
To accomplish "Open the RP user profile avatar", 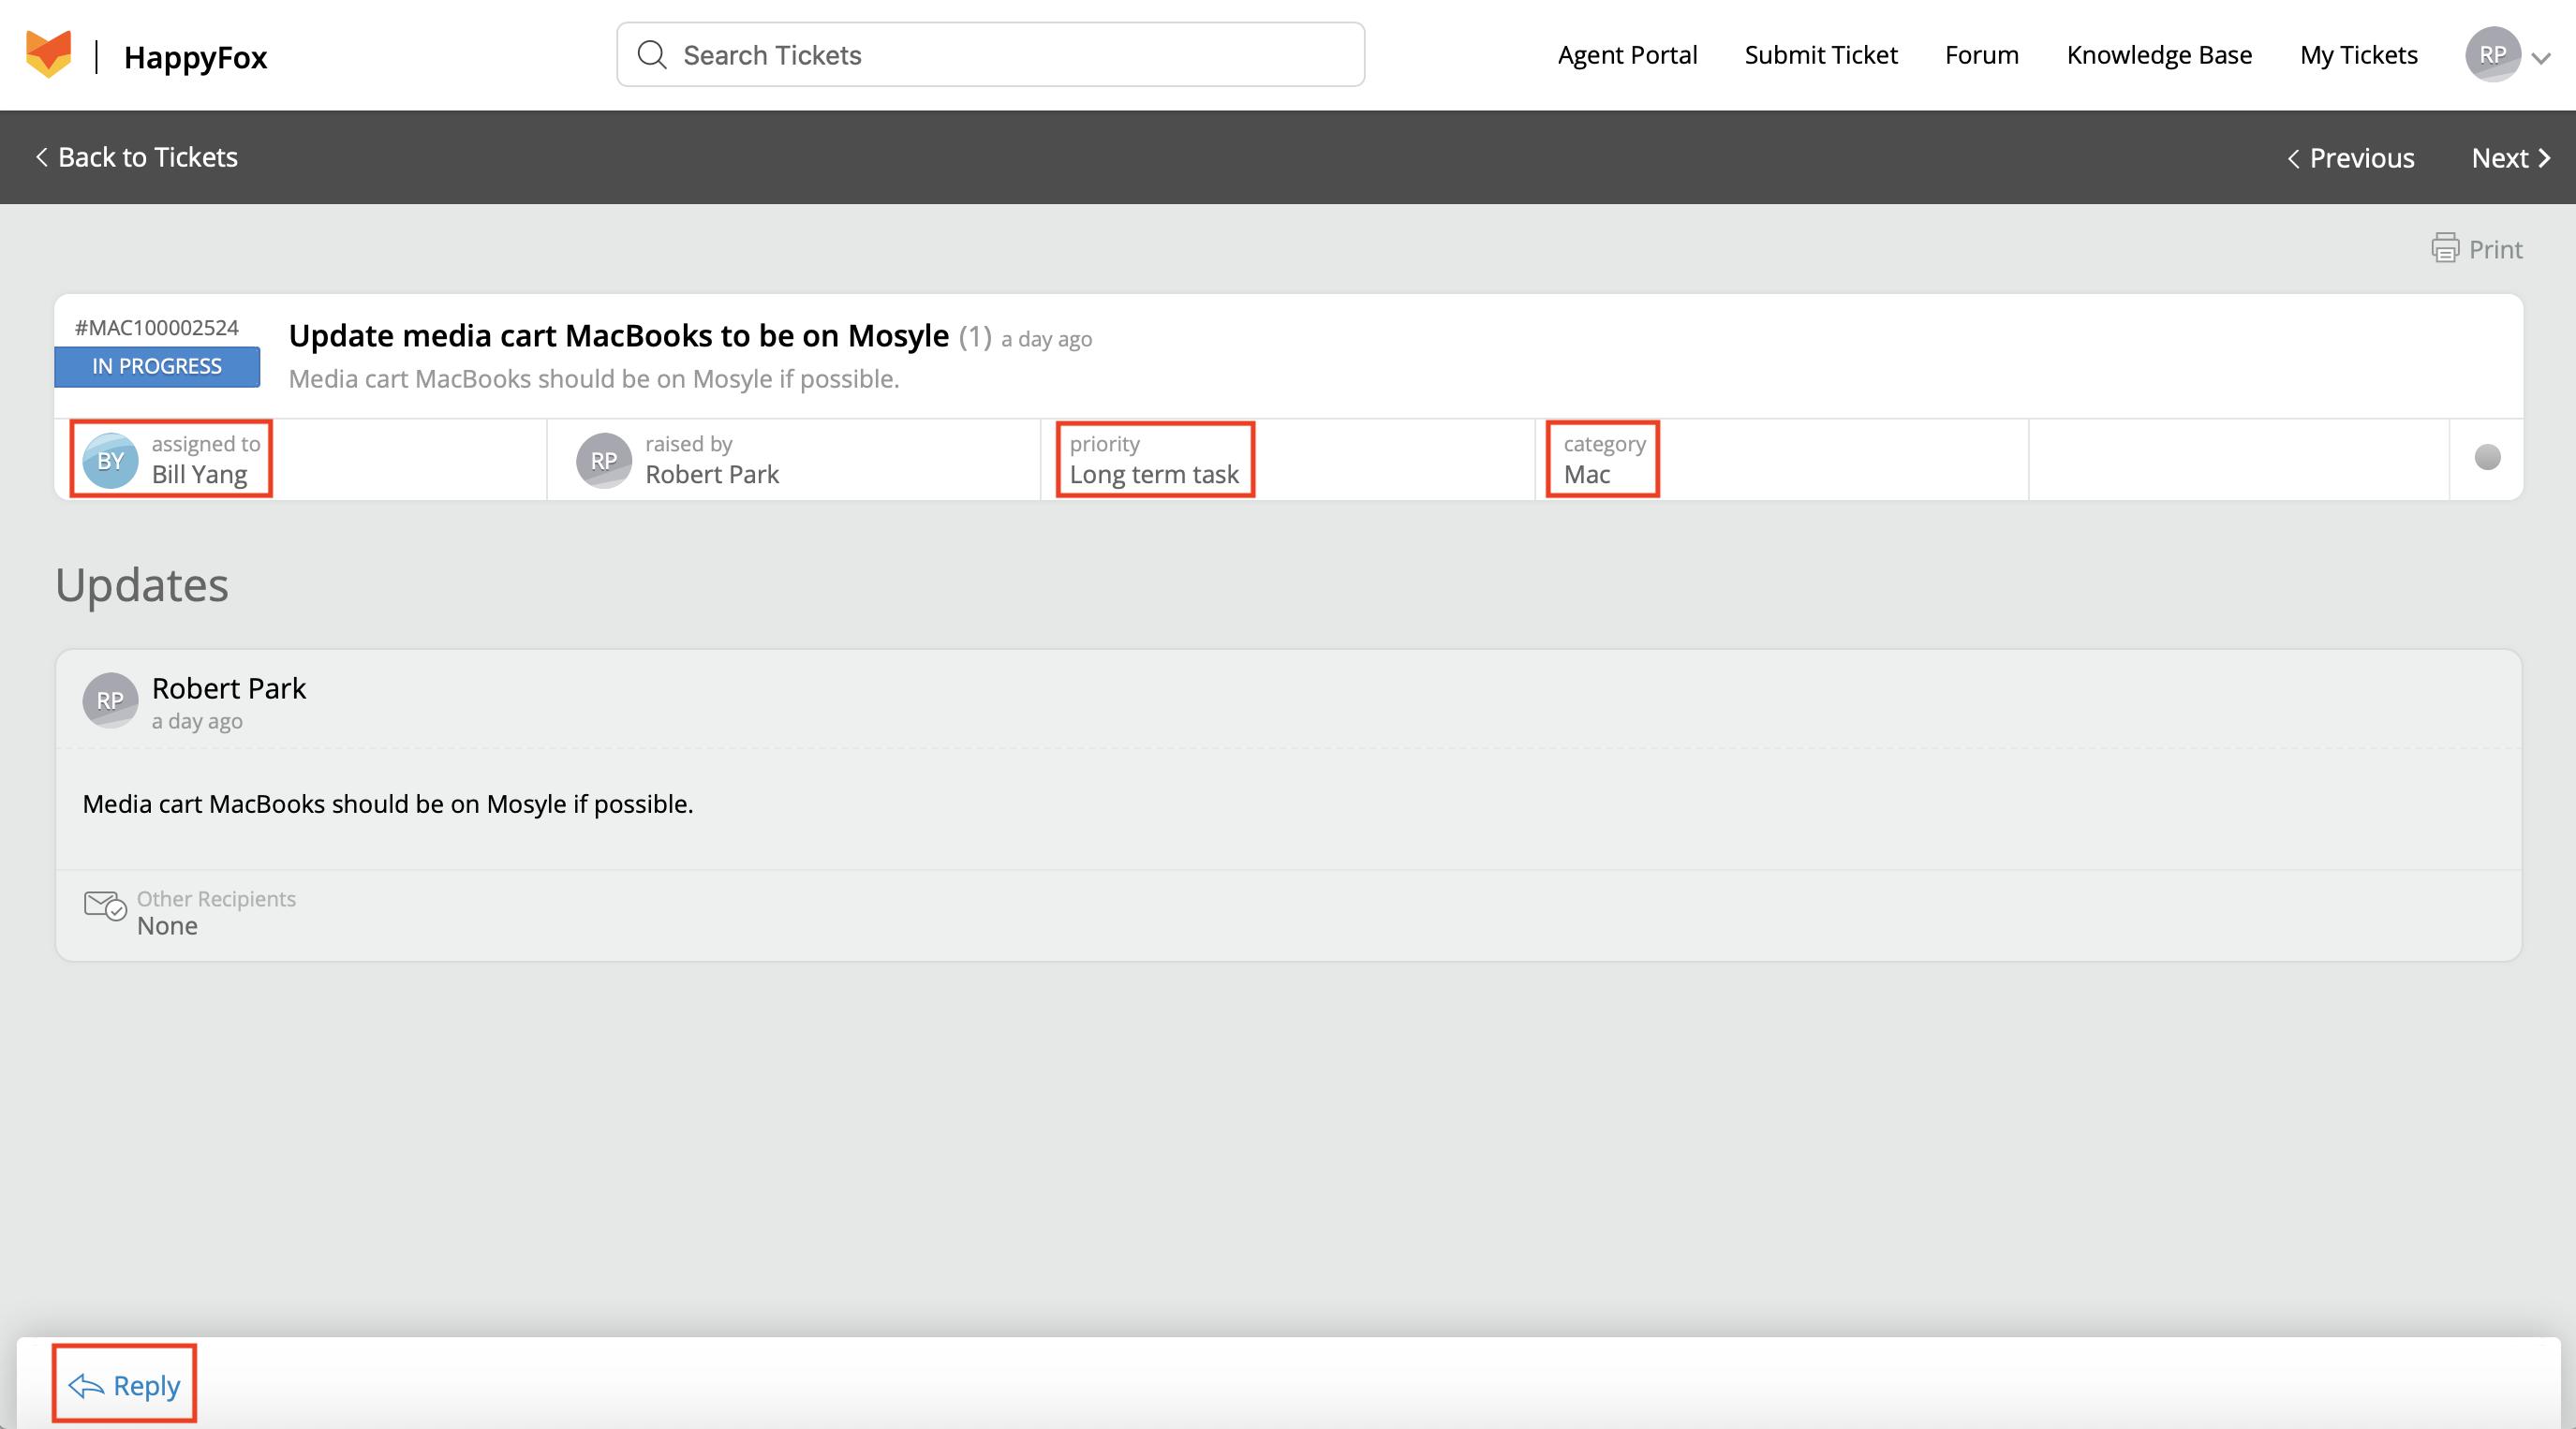I will [2492, 54].
